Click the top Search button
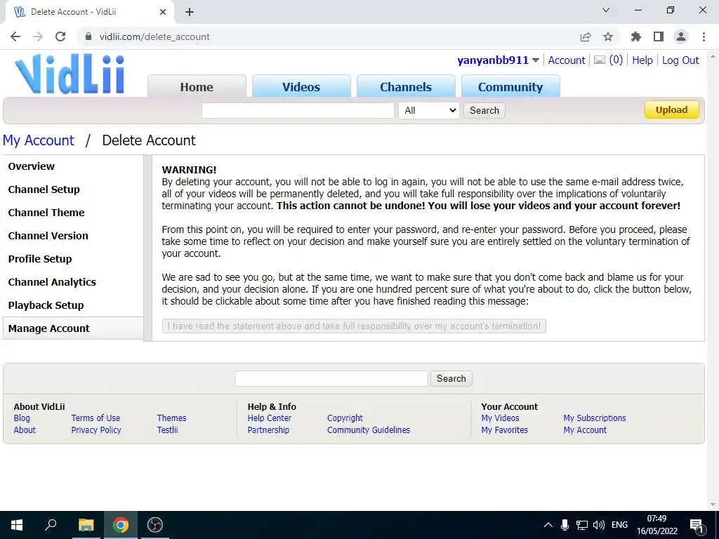This screenshot has width=719, height=539. coord(484,110)
